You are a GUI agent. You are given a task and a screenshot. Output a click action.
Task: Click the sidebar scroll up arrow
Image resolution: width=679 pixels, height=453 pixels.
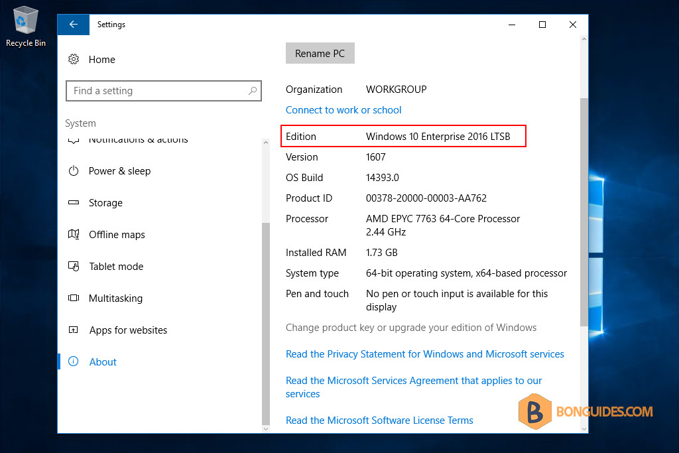point(266,142)
